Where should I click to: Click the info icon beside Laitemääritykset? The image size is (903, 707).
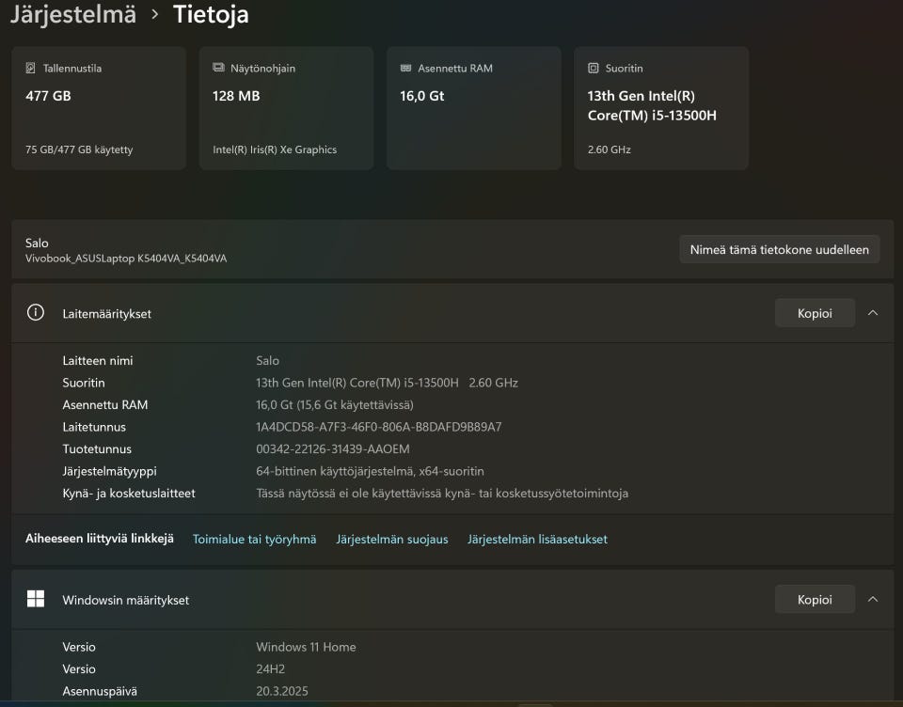[36, 313]
